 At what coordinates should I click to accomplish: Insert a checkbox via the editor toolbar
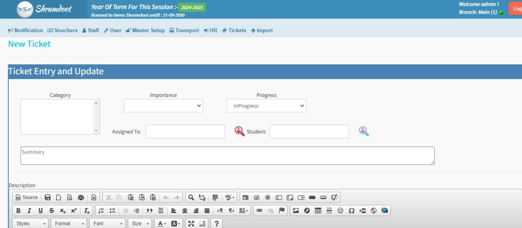click(x=256, y=197)
